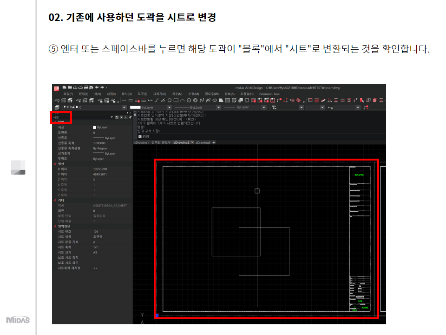Collapse the 형상 property section

click(x=55, y=164)
